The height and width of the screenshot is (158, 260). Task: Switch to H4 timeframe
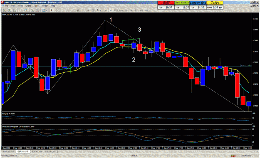131,10
